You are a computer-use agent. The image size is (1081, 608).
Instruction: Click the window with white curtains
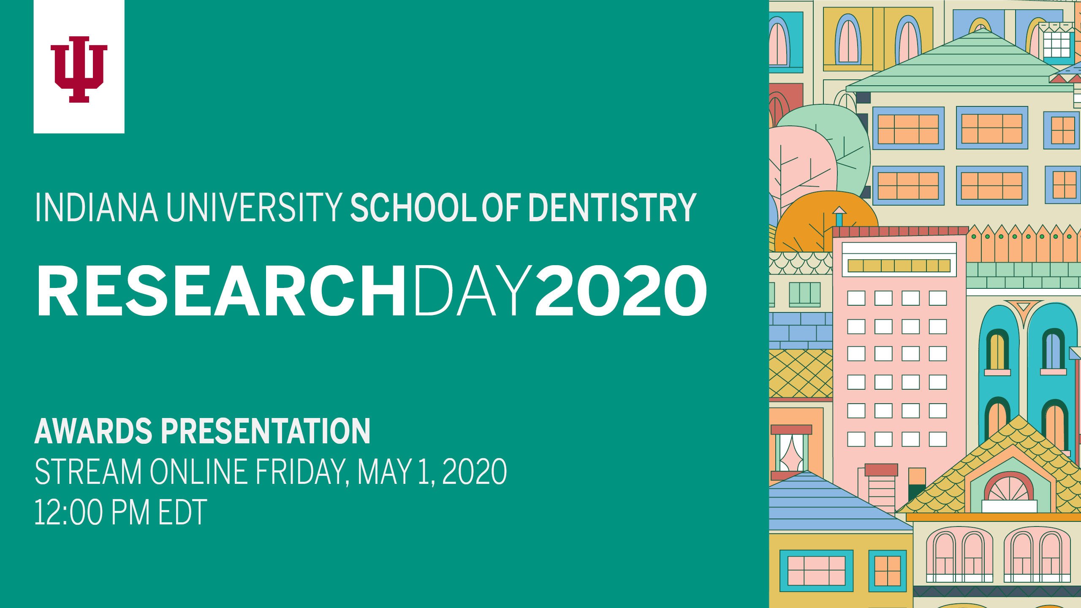[791, 453]
